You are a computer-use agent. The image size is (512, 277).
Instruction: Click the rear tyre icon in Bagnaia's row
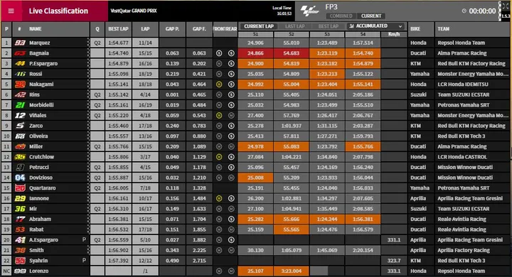pos(231,53)
